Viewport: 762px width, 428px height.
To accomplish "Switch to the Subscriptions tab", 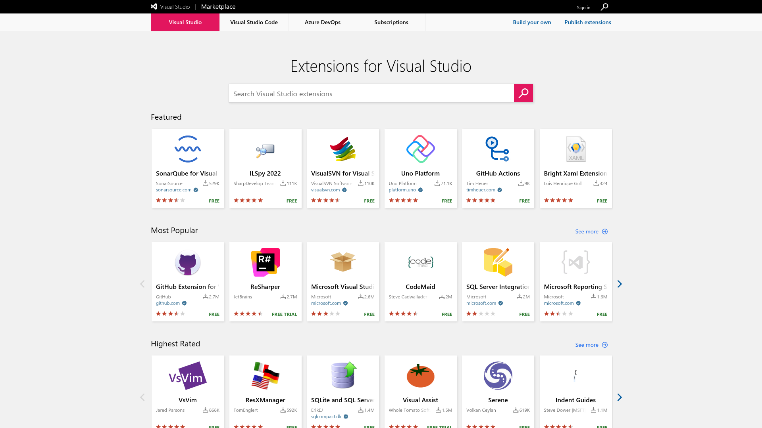I will [391, 22].
